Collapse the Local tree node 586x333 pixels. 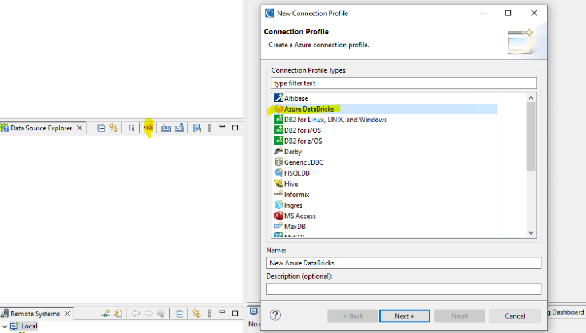click(x=5, y=326)
